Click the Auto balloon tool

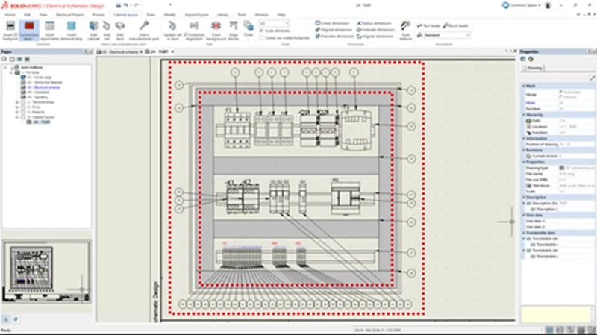point(405,28)
